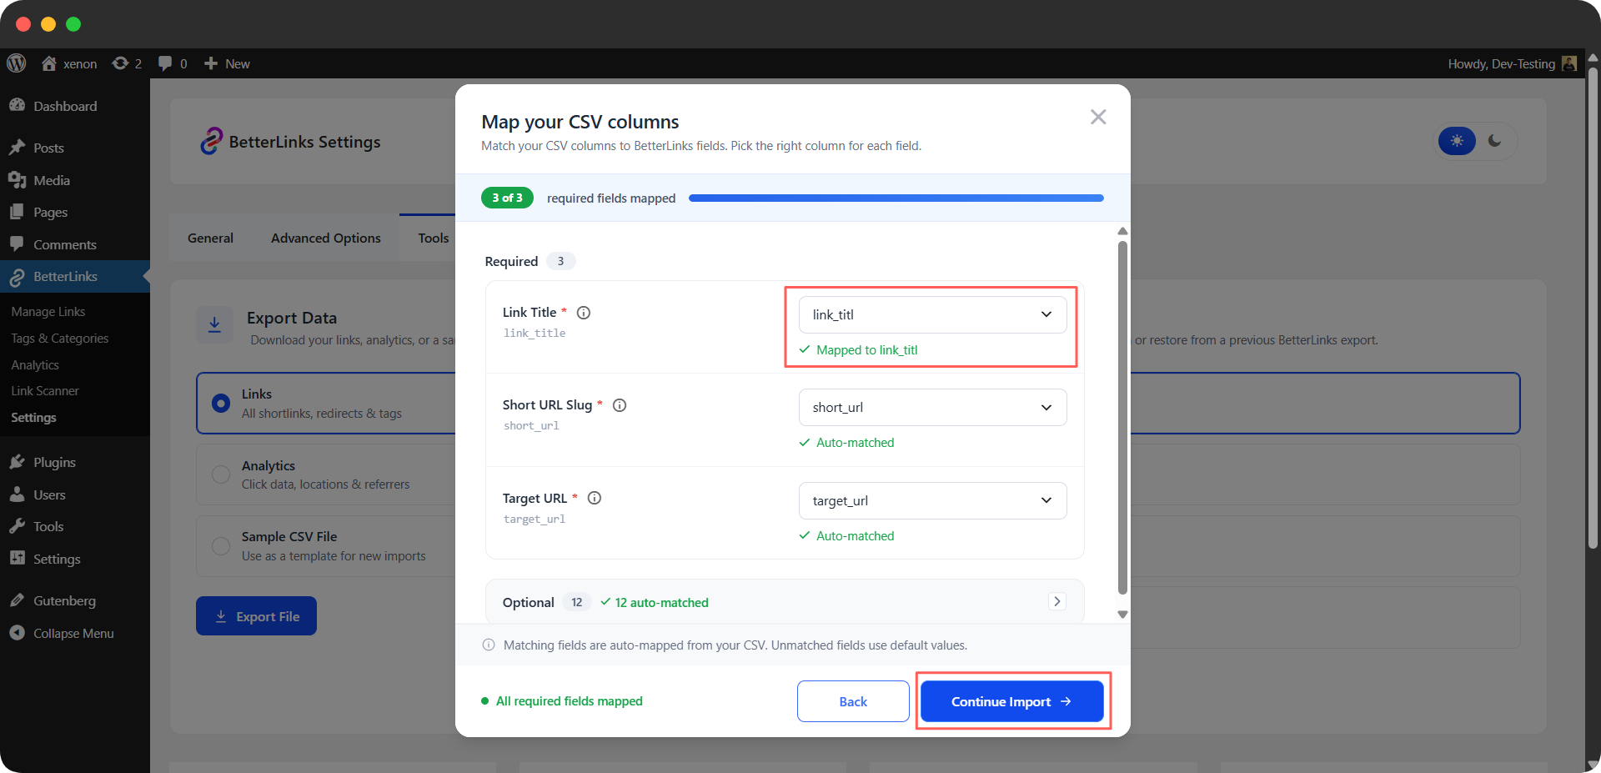Click the Pages sidebar icon
Viewport: 1601px width, 773px height.
tap(17, 212)
